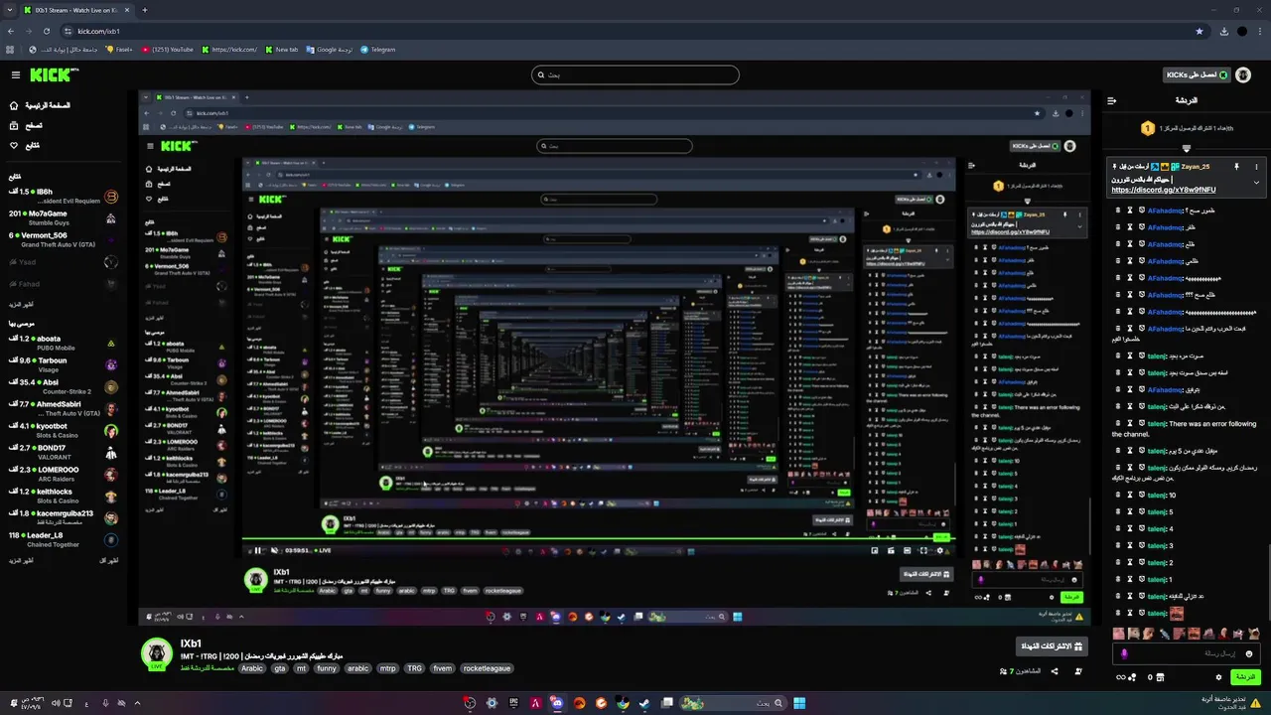Open the https://kick.com/ bookmark
This screenshot has width=1271, height=715.
[x=229, y=49]
